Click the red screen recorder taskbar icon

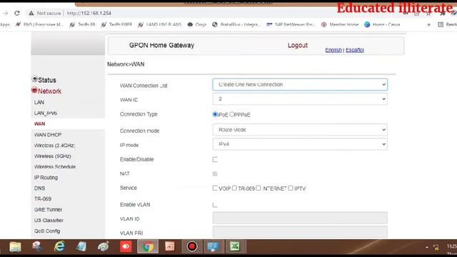pos(192,246)
